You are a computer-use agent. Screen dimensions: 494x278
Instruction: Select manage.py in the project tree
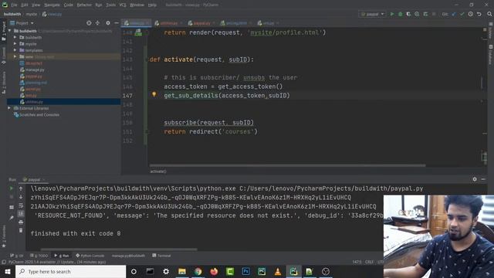point(35,69)
